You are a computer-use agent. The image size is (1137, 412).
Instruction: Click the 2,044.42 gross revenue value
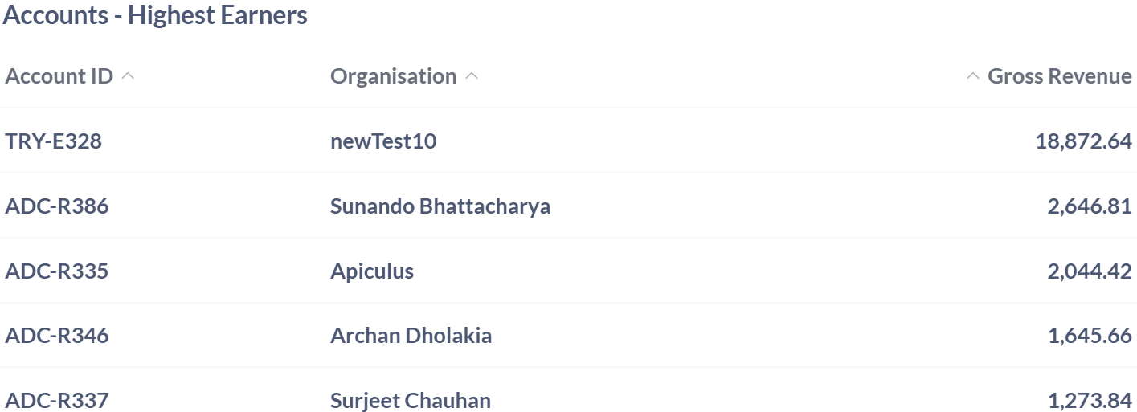[x=1090, y=271]
